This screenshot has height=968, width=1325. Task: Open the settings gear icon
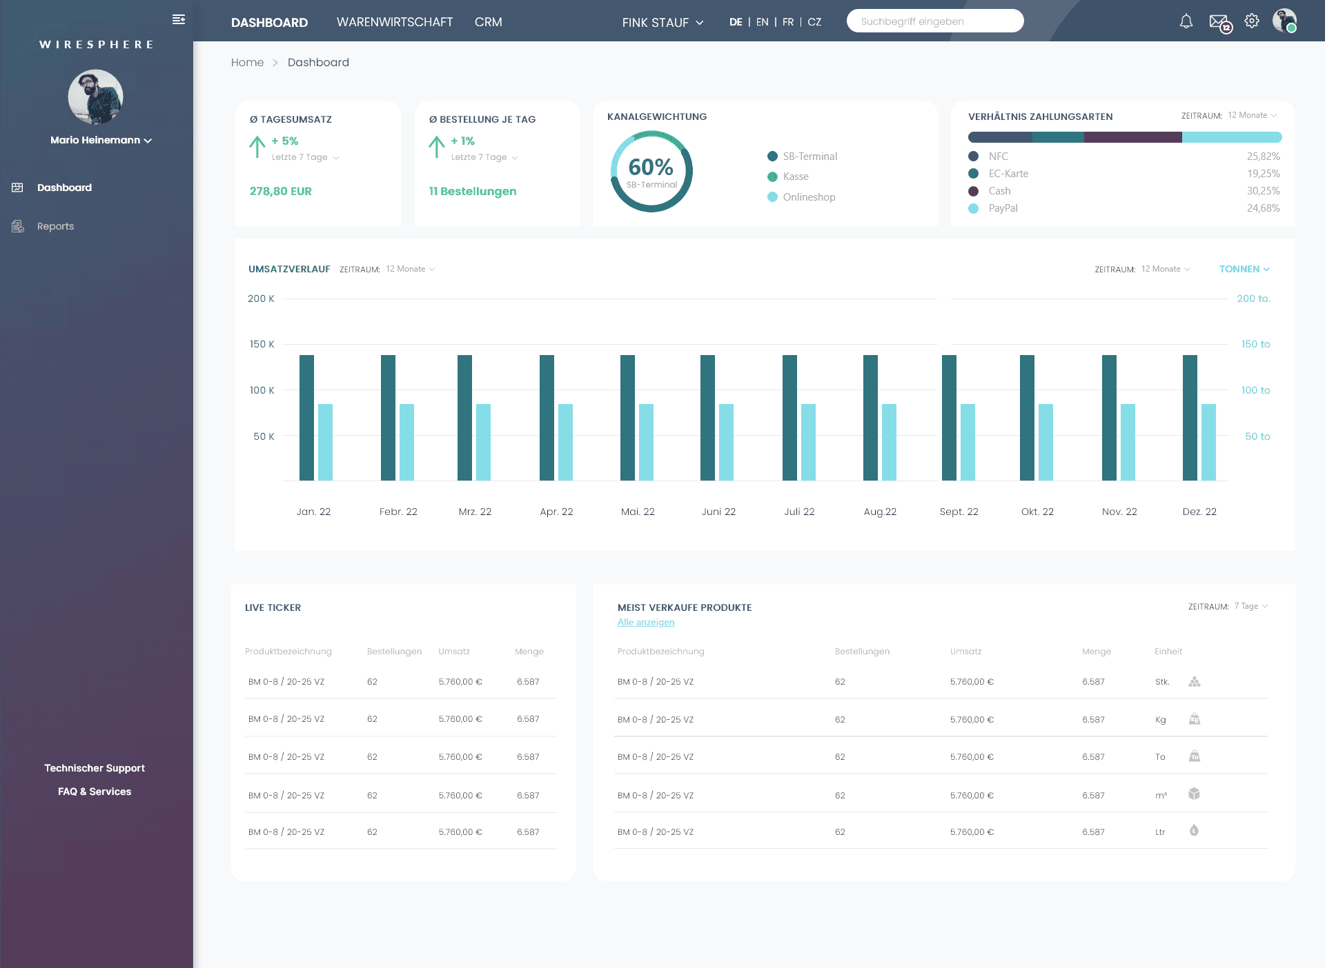pos(1252,21)
